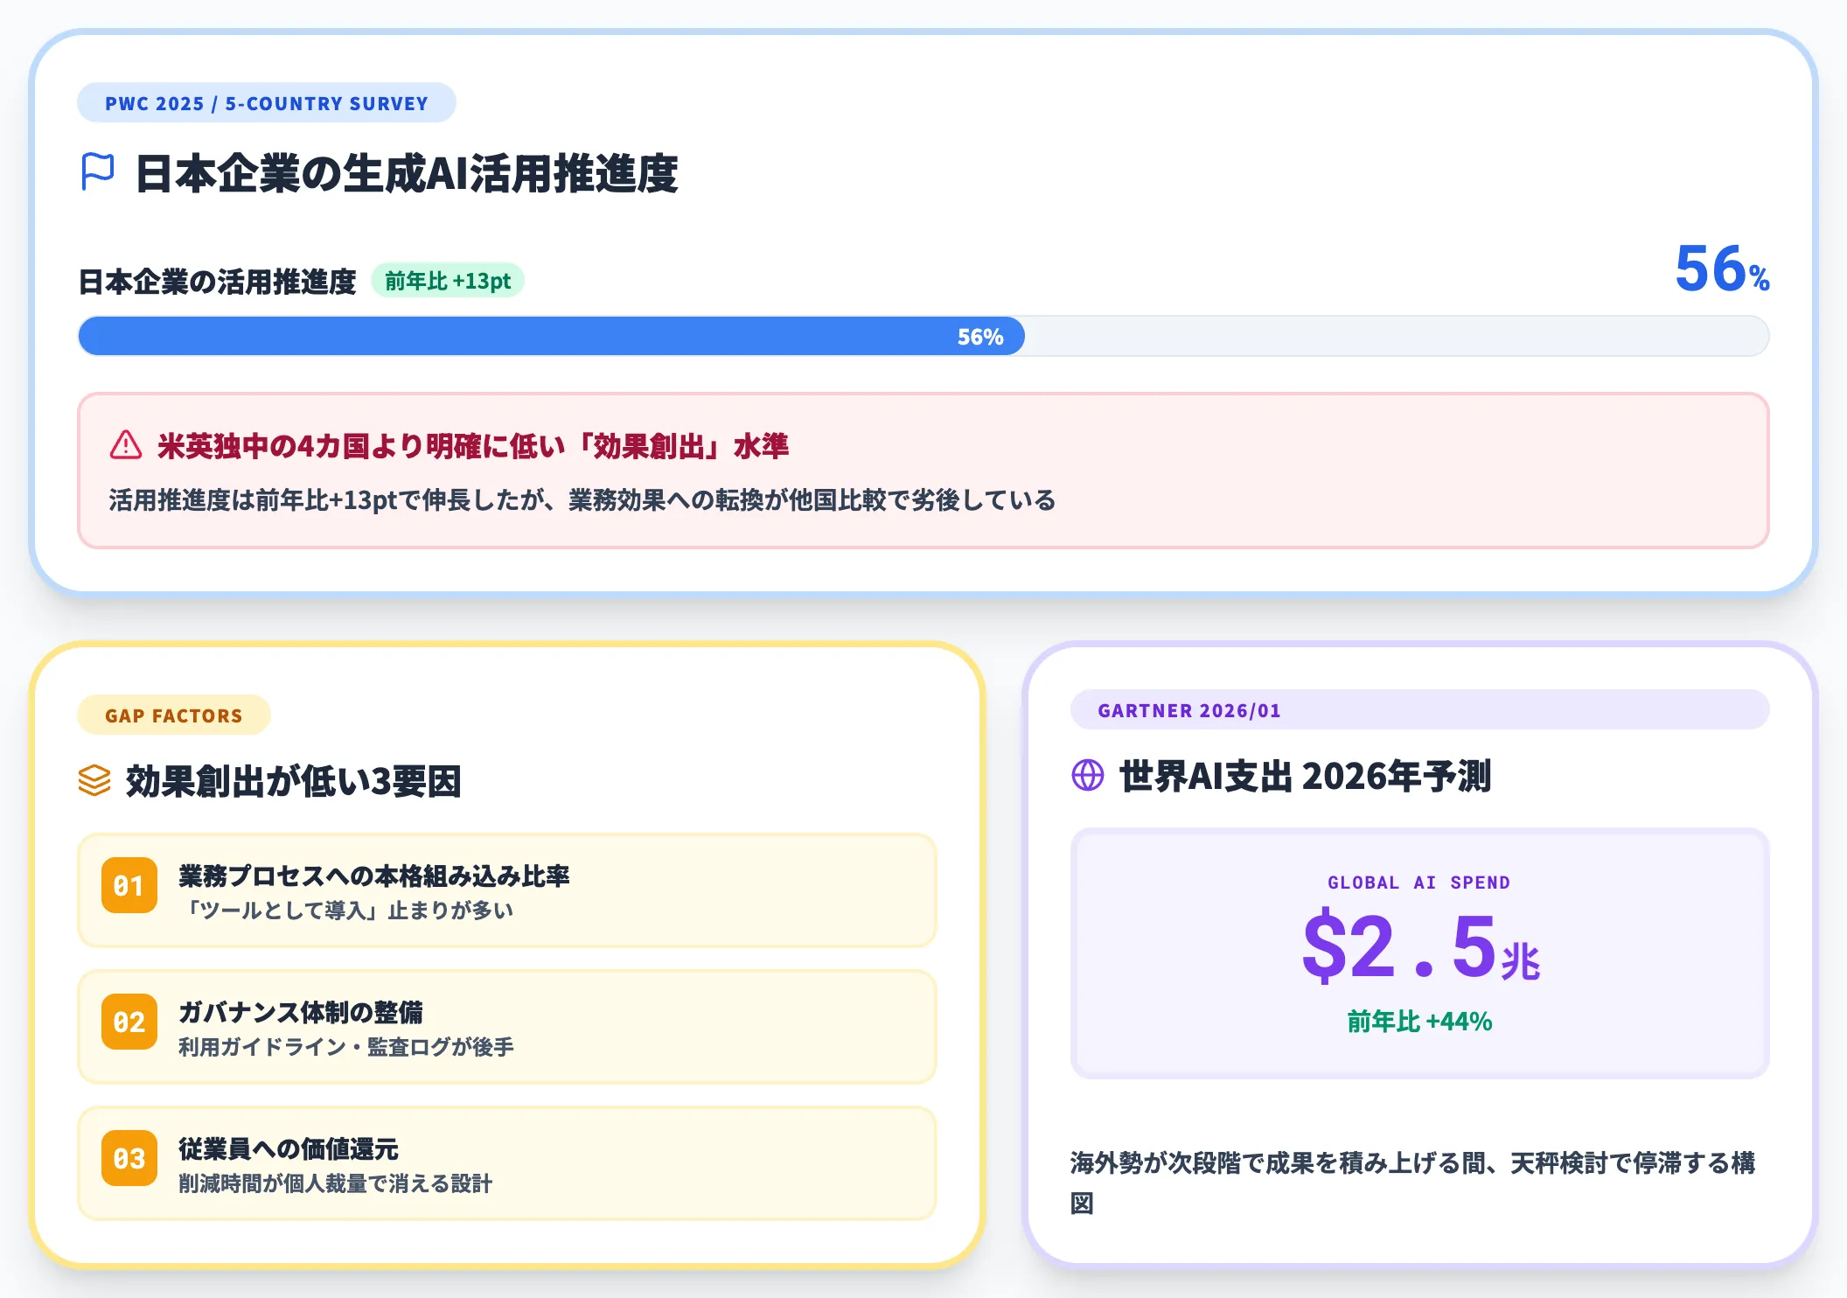This screenshot has height=1298, width=1847.
Task: Click the heading 効果創出が低い3要因
Action: [294, 781]
